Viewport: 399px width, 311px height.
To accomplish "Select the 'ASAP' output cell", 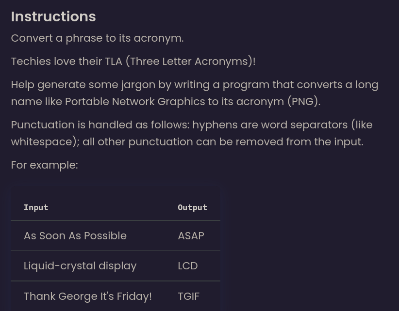I will pos(191,236).
